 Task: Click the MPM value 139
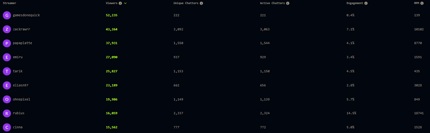click(417, 15)
